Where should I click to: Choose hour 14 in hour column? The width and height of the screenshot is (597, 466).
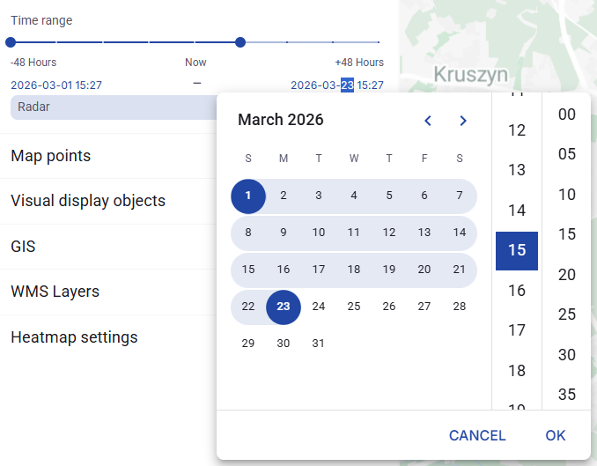(x=517, y=211)
